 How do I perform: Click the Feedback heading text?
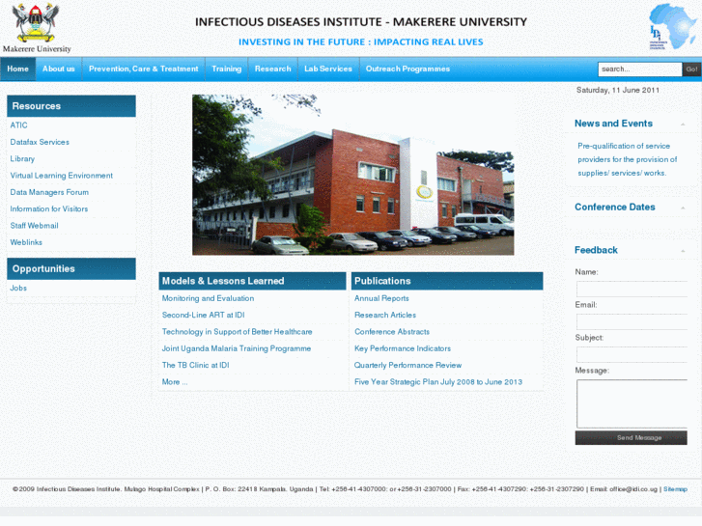click(596, 251)
